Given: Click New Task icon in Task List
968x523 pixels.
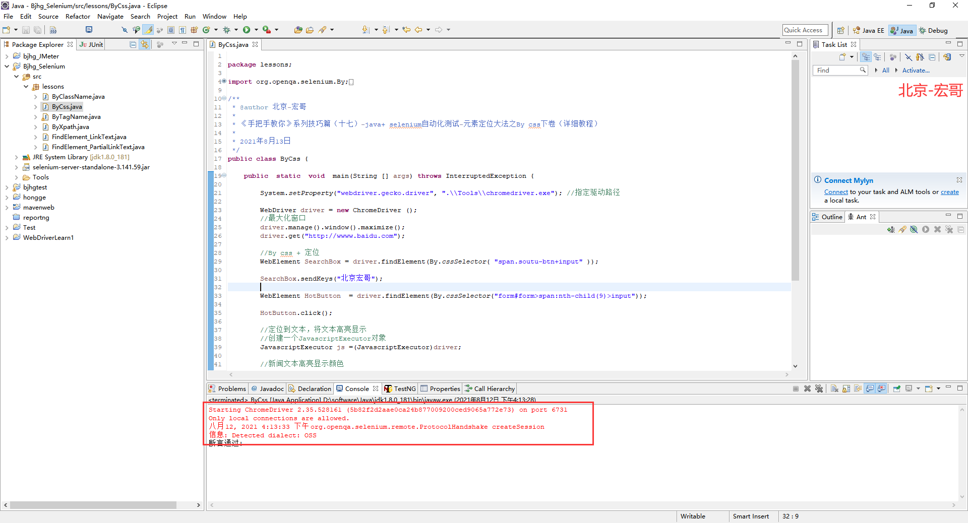Looking at the screenshot, I should (842, 57).
